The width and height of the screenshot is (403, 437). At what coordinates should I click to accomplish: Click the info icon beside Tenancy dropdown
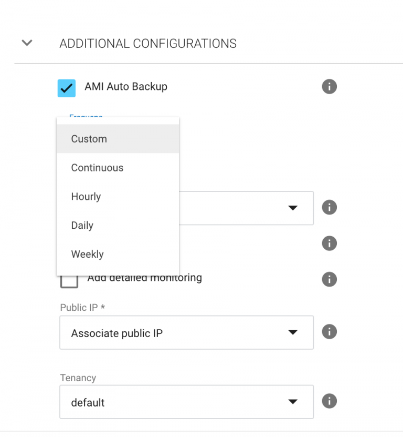329,401
